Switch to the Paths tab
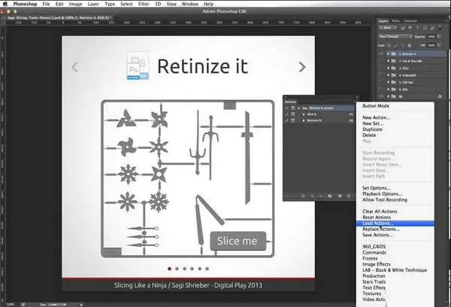The height and width of the screenshot is (307, 451). (396, 21)
